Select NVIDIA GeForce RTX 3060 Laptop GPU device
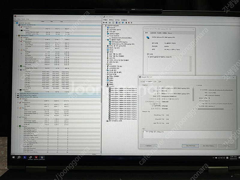Image resolution: width=240 pixels, height=180 pixels. (x=123, y=44)
